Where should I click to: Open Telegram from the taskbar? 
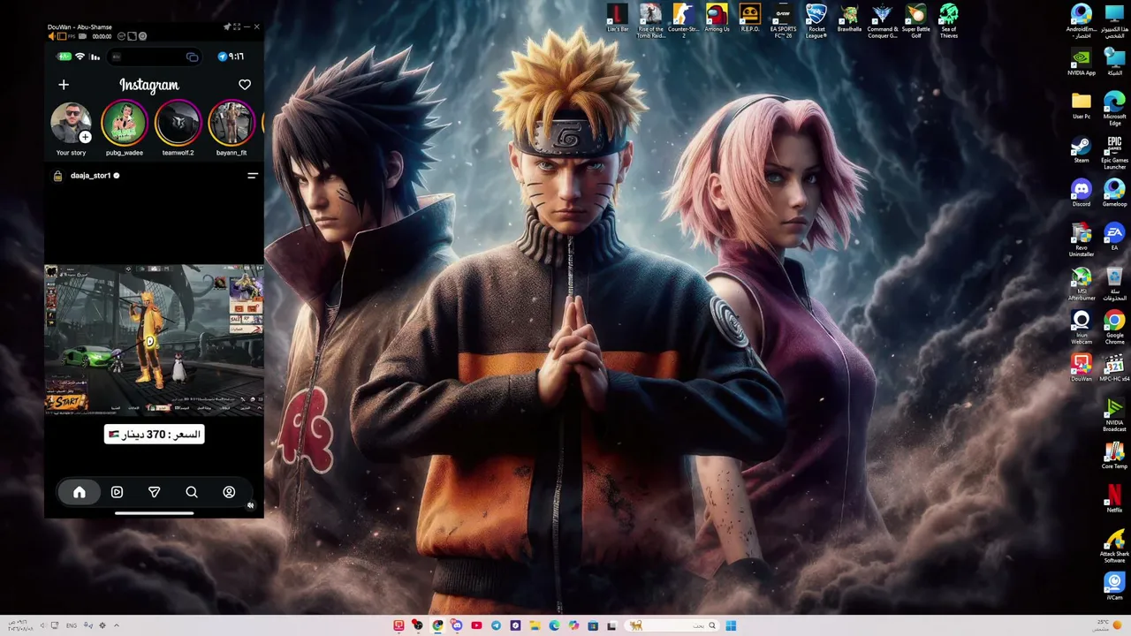pyautogui.click(x=496, y=625)
